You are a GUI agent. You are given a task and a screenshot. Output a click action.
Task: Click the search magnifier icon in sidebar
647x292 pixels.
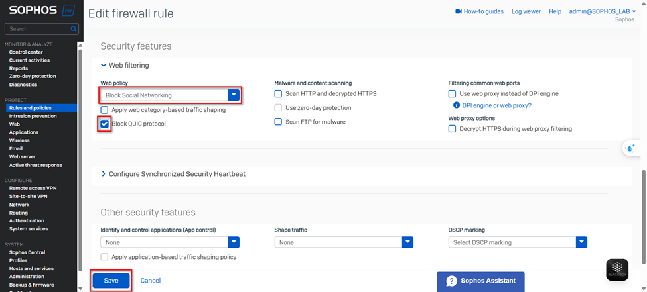point(74,29)
